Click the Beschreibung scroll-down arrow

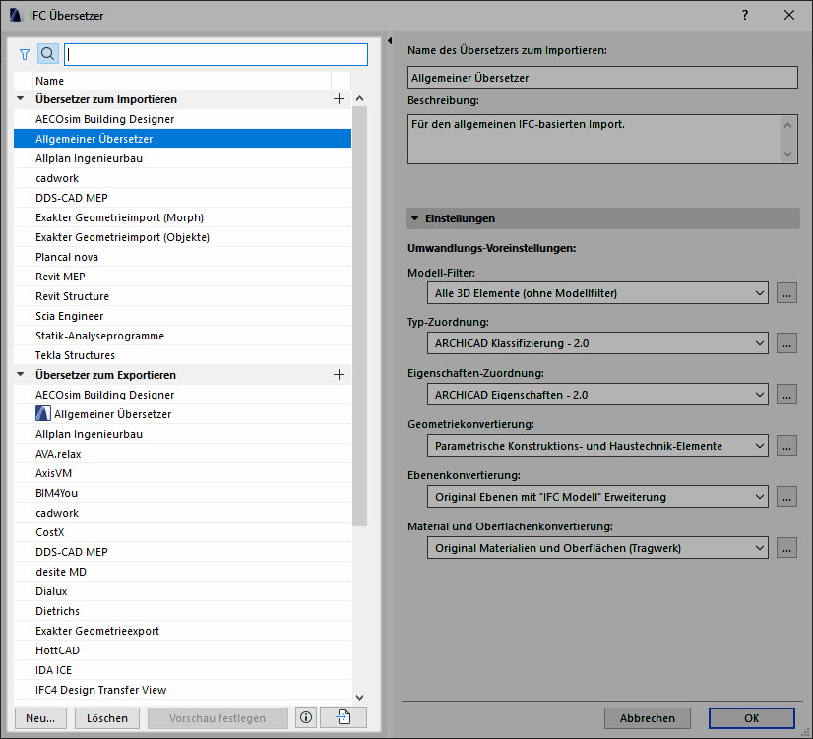point(788,154)
